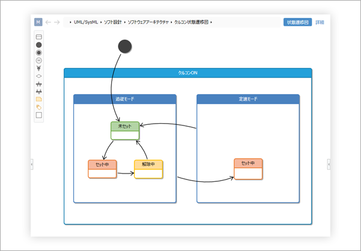Select the join bar tool

(39, 91)
